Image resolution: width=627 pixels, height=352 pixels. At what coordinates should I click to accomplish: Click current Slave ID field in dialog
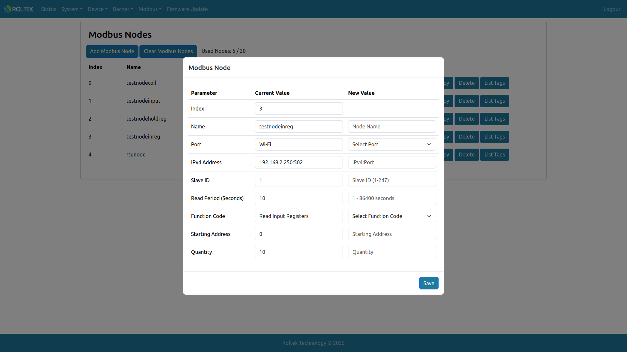click(299, 180)
